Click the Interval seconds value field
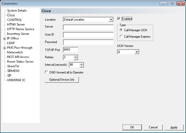The image size is (186, 133). (x=74, y=65)
